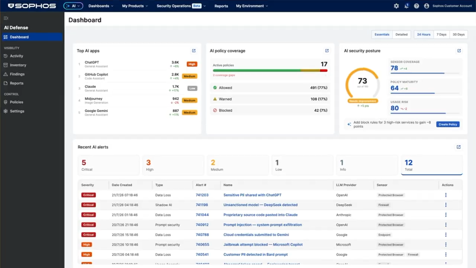The image size is (476, 268).
Task: Open actions menu for alert 740788
Action: [446, 235]
